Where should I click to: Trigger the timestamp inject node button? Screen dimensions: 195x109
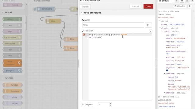[35, 9]
